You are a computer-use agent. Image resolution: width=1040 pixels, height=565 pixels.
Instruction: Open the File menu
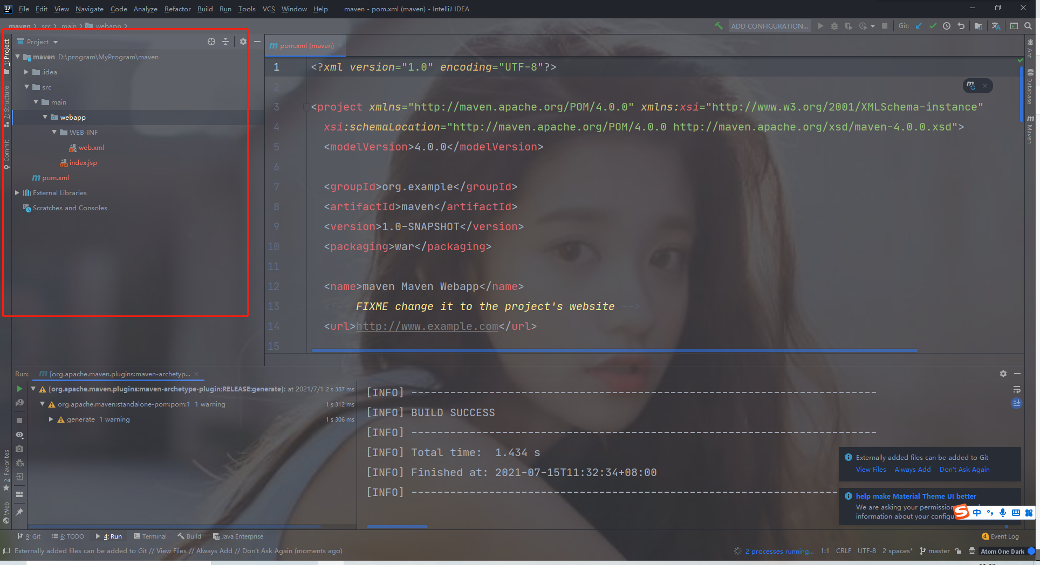coord(24,9)
